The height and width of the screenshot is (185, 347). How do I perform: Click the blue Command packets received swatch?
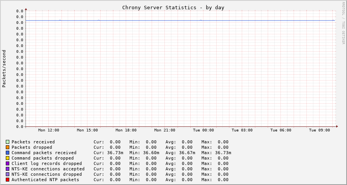(7, 153)
